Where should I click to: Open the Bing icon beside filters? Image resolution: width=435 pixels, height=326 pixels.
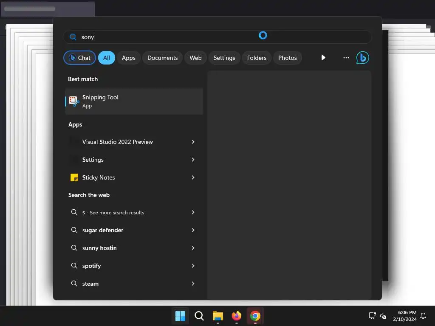[x=362, y=58]
